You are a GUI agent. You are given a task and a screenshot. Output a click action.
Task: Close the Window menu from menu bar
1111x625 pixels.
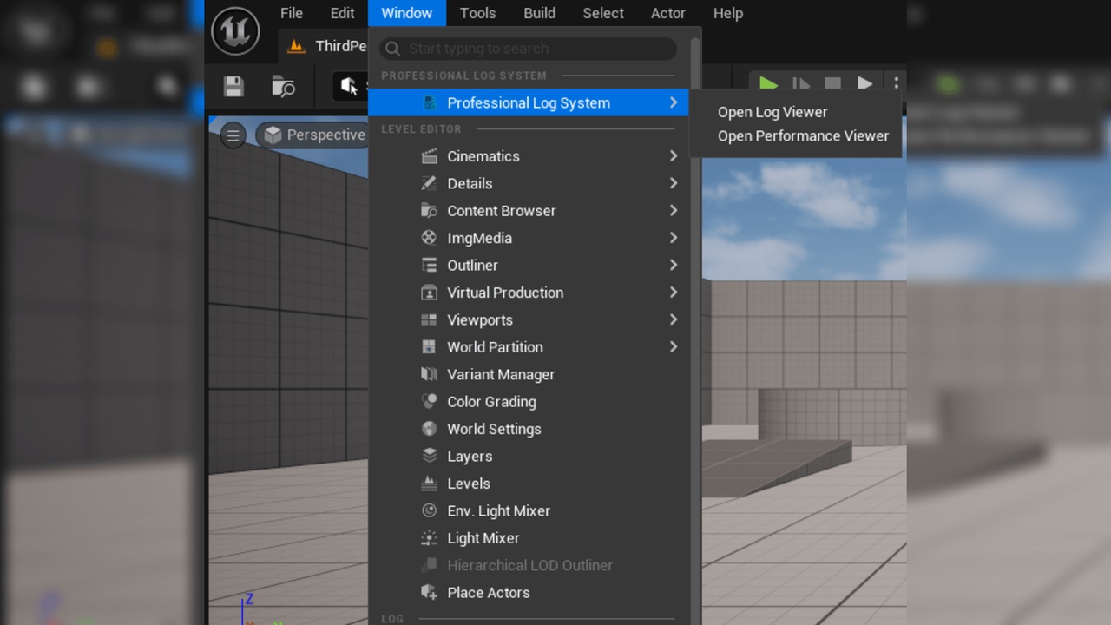click(x=406, y=13)
